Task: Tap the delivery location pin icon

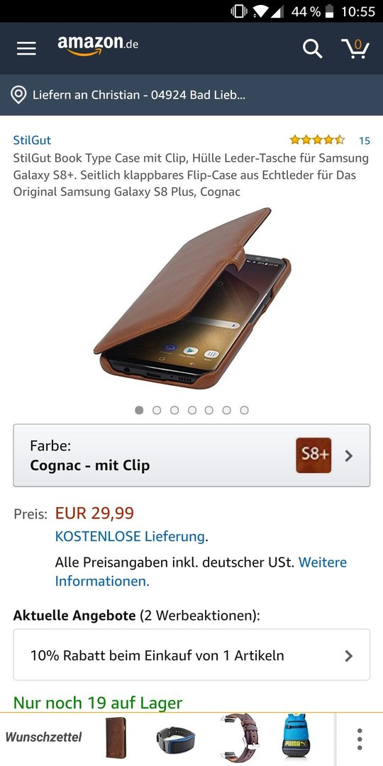Action: pos(18,95)
